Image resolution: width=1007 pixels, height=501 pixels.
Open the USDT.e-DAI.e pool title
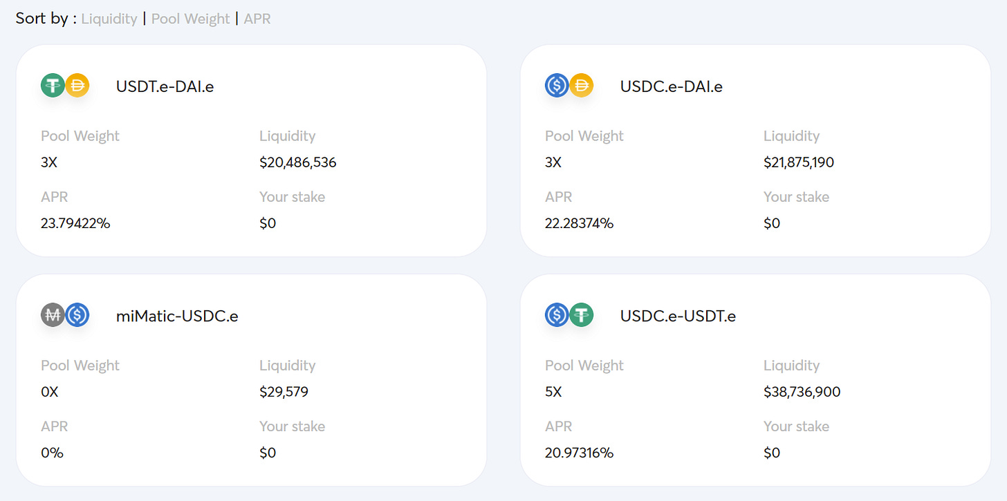point(165,87)
